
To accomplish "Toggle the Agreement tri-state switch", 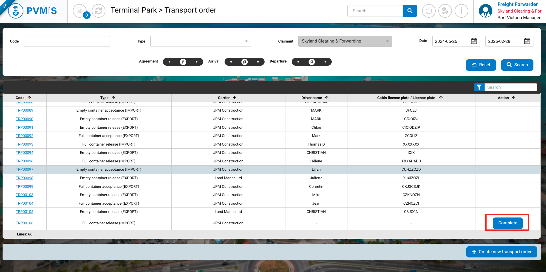I will pyautogui.click(x=183, y=62).
